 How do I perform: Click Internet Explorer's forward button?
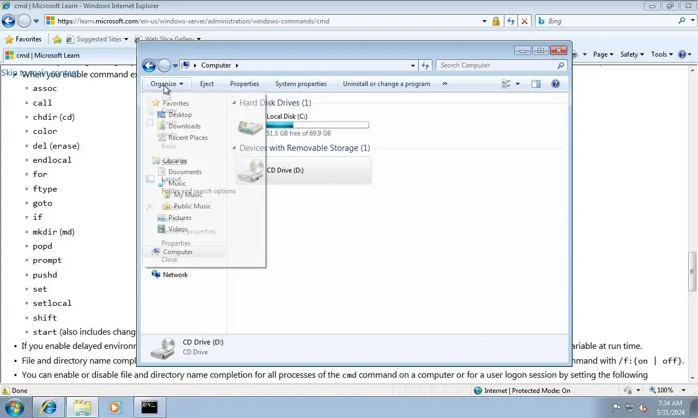(24, 21)
